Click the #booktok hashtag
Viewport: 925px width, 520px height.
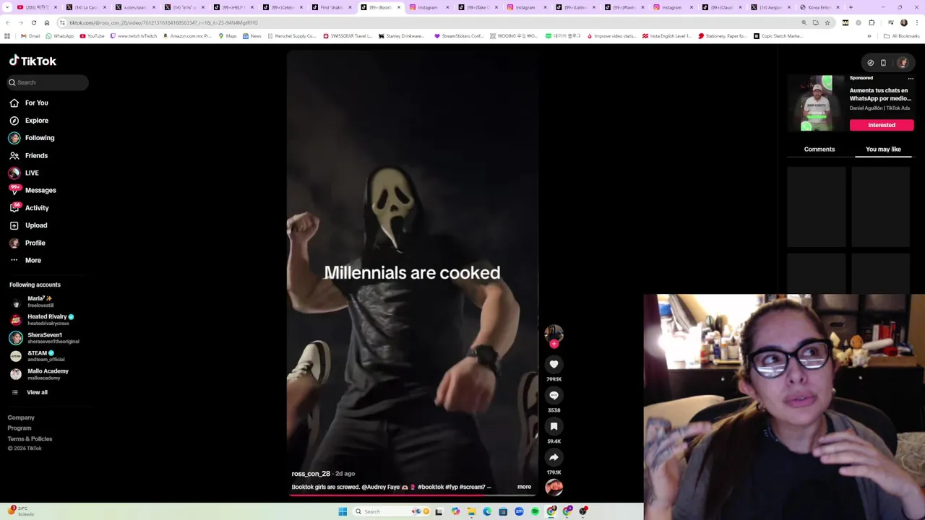[431, 487]
